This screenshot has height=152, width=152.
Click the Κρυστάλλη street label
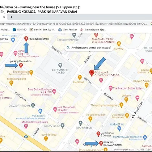pyautogui.click(x=57, y=50)
